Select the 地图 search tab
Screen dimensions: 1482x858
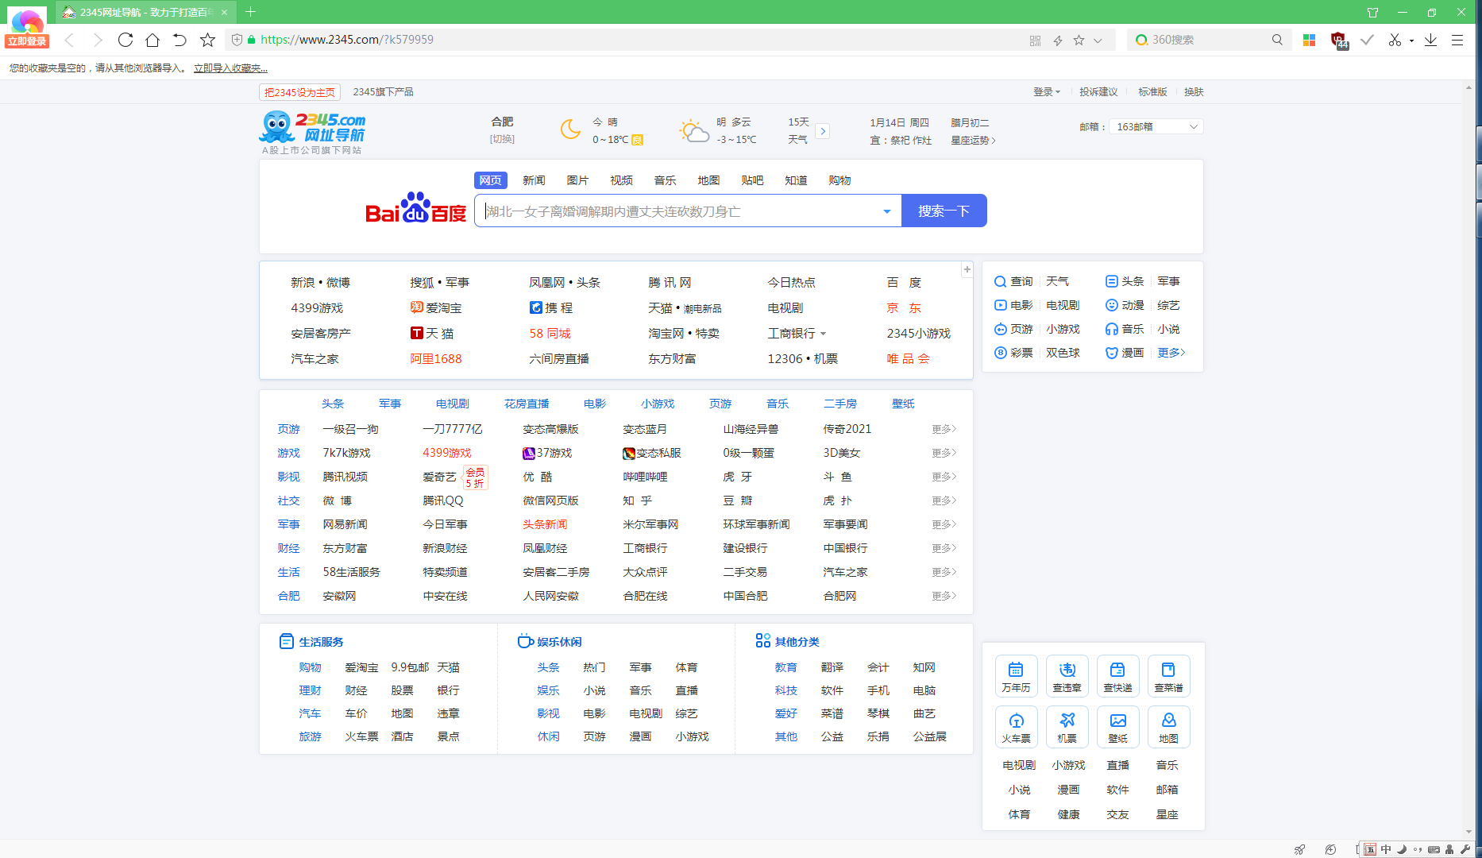click(x=708, y=180)
